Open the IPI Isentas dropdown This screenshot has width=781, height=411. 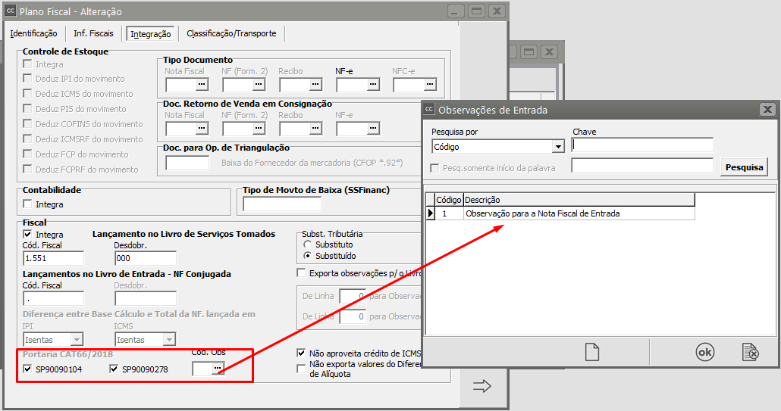(x=76, y=340)
